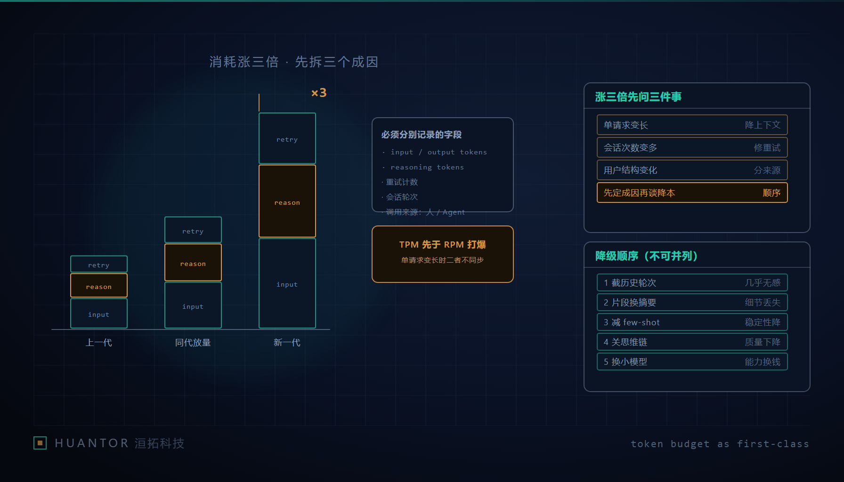This screenshot has width=844, height=482.
Task: Choose the '4 关思维链' row
Action: (692, 342)
